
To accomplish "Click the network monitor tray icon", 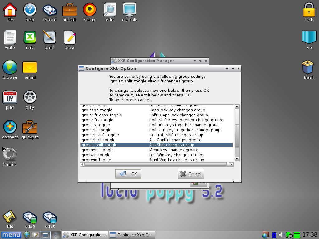I will [x=289, y=235].
